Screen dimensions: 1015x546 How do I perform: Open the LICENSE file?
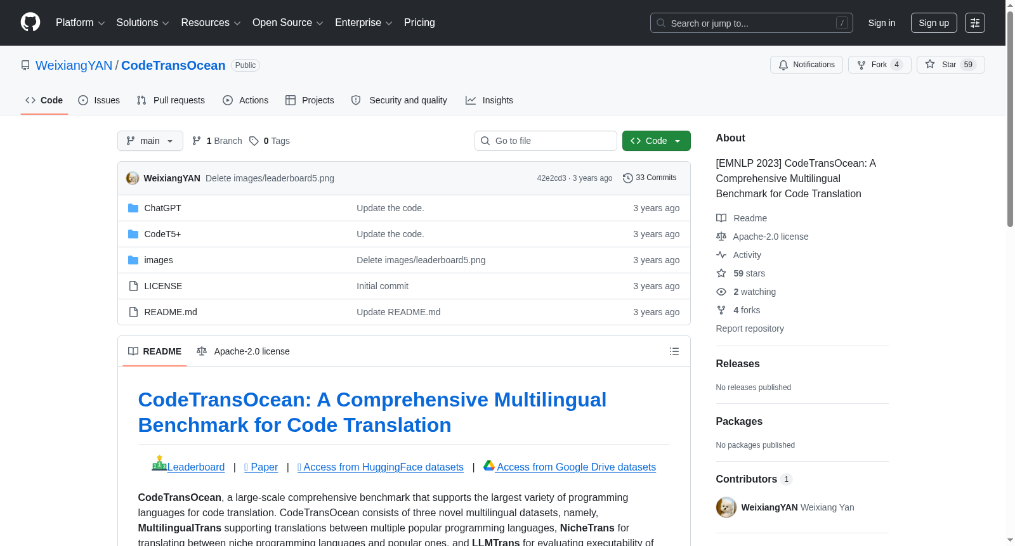[163, 286]
